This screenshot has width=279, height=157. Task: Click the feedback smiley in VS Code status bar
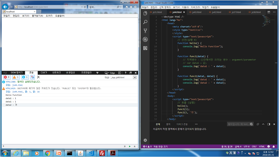(268, 146)
